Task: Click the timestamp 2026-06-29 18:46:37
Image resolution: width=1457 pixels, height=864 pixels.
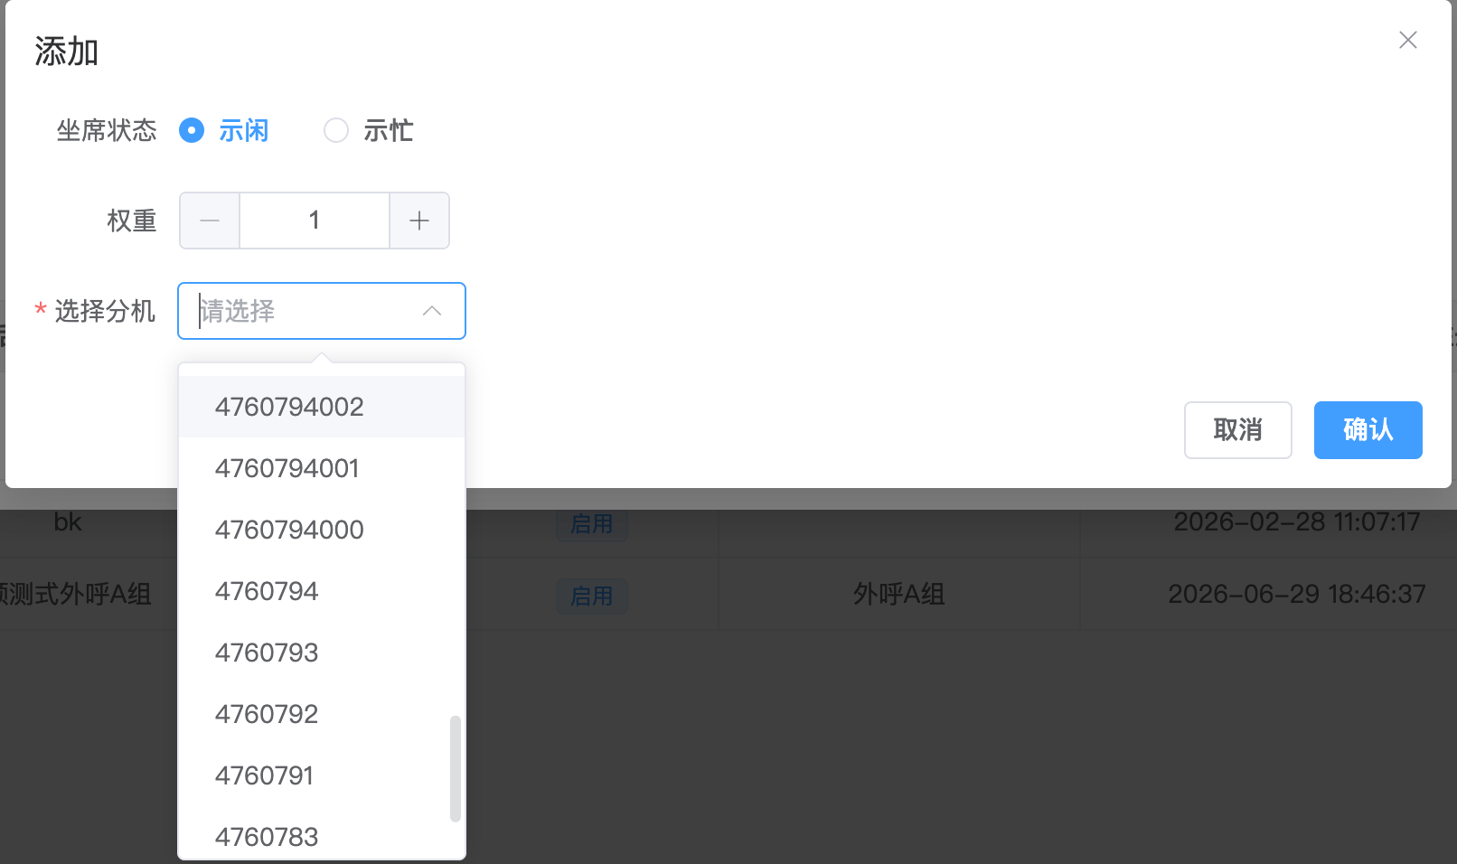Action: (1297, 594)
